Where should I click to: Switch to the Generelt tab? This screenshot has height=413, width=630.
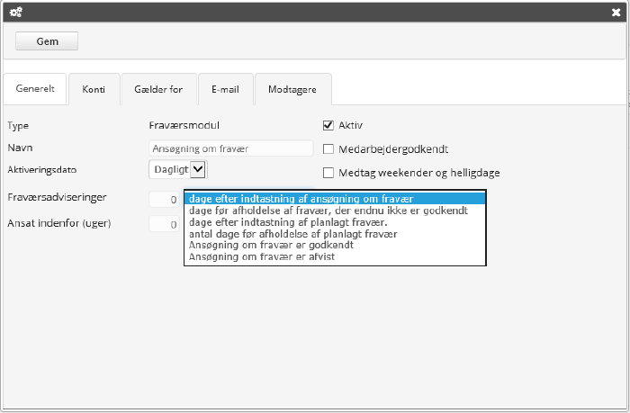pyautogui.click(x=35, y=89)
